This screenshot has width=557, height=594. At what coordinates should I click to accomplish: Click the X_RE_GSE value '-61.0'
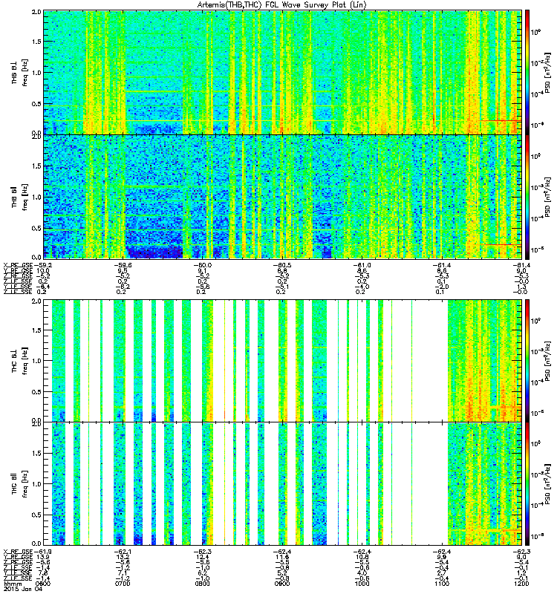click(362, 266)
